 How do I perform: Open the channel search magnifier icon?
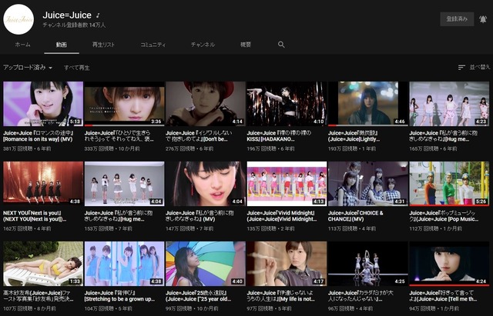click(x=281, y=45)
